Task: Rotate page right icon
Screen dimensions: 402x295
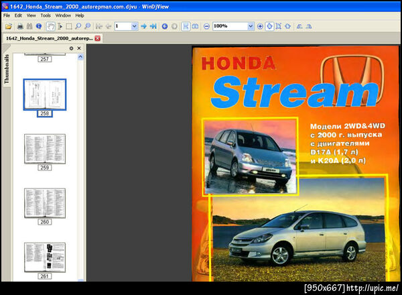Action: [x=309, y=26]
